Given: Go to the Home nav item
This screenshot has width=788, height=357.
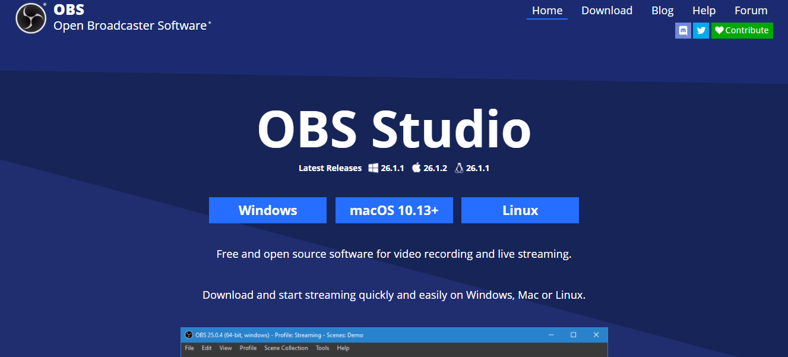Looking at the screenshot, I should (x=547, y=11).
